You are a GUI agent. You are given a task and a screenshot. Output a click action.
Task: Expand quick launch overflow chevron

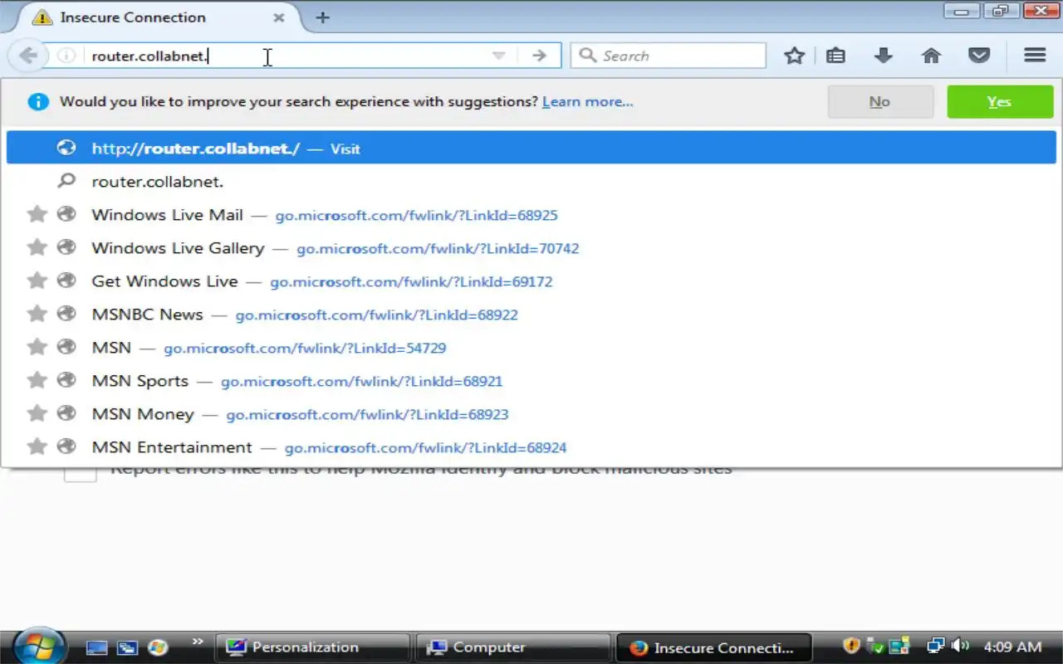click(x=198, y=641)
